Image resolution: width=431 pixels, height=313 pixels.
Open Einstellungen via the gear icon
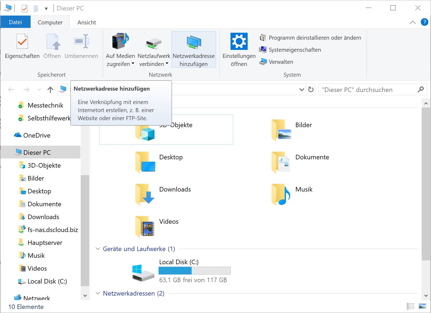pos(239,41)
